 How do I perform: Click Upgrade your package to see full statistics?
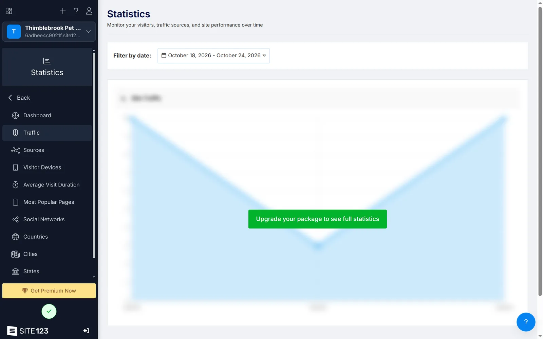coord(317,219)
